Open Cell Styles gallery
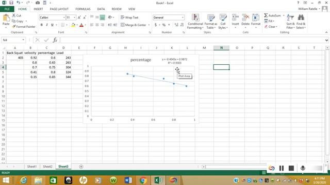Image resolution: width=330 pixels, height=185 pixels. tap(223, 22)
